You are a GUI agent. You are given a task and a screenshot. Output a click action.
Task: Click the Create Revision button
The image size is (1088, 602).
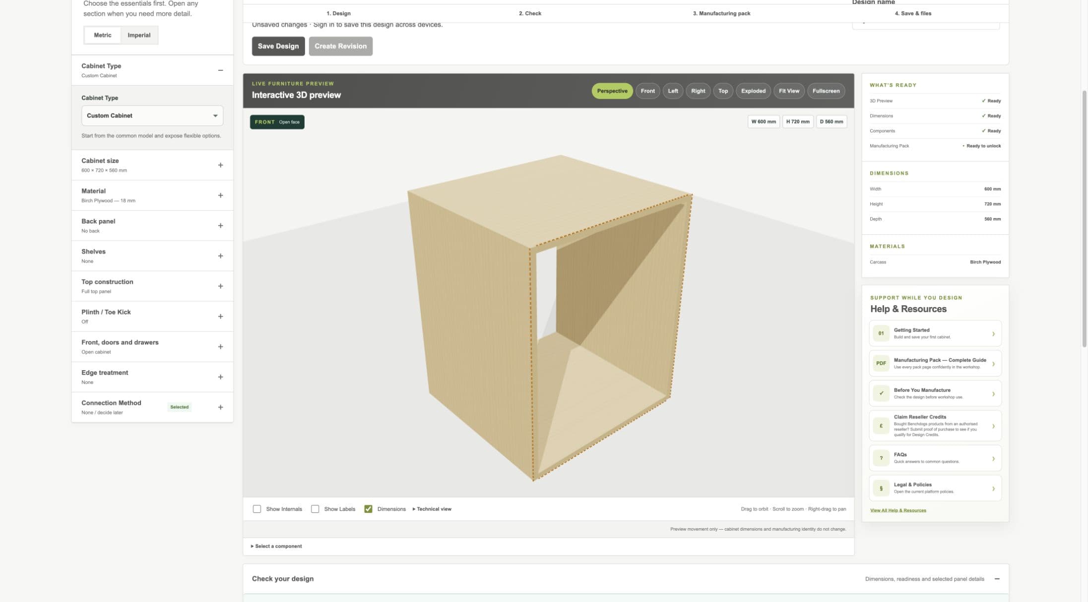[340, 46]
